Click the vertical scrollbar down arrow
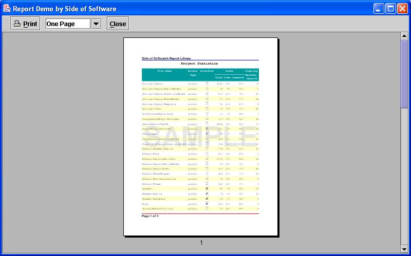This screenshot has height=256, width=411. tap(404, 249)
